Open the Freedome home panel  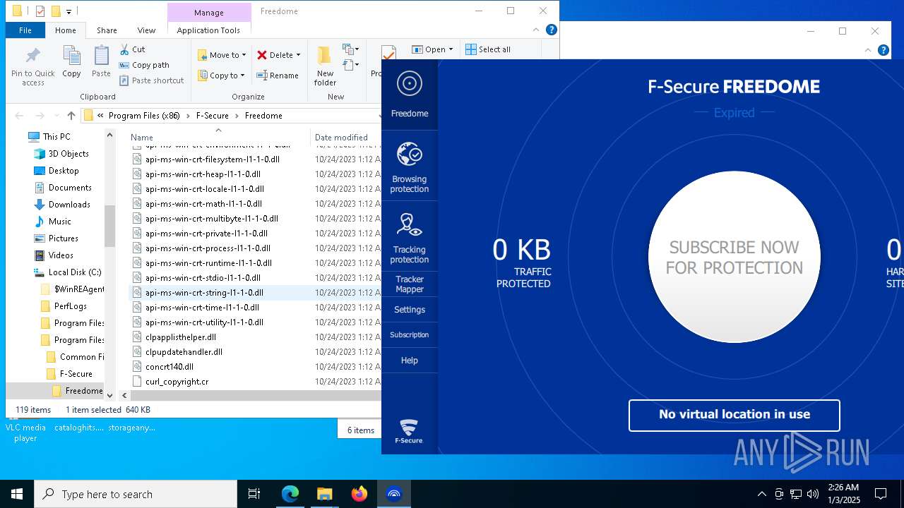(410, 95)
